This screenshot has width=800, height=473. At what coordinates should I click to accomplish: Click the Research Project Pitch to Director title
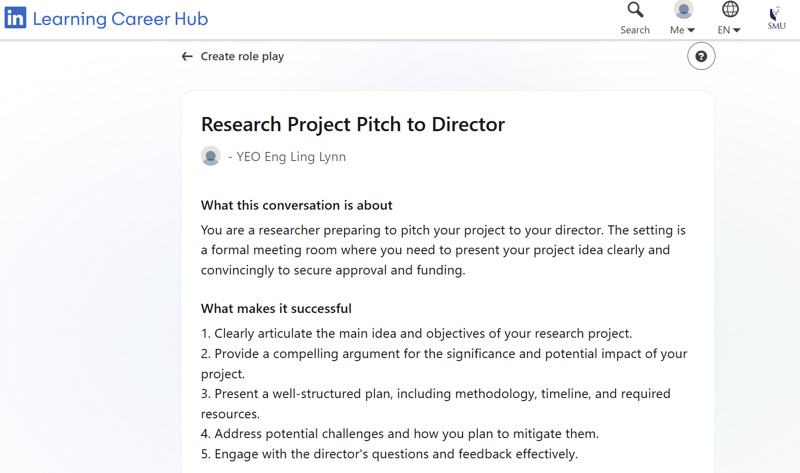tap(353, 125)
